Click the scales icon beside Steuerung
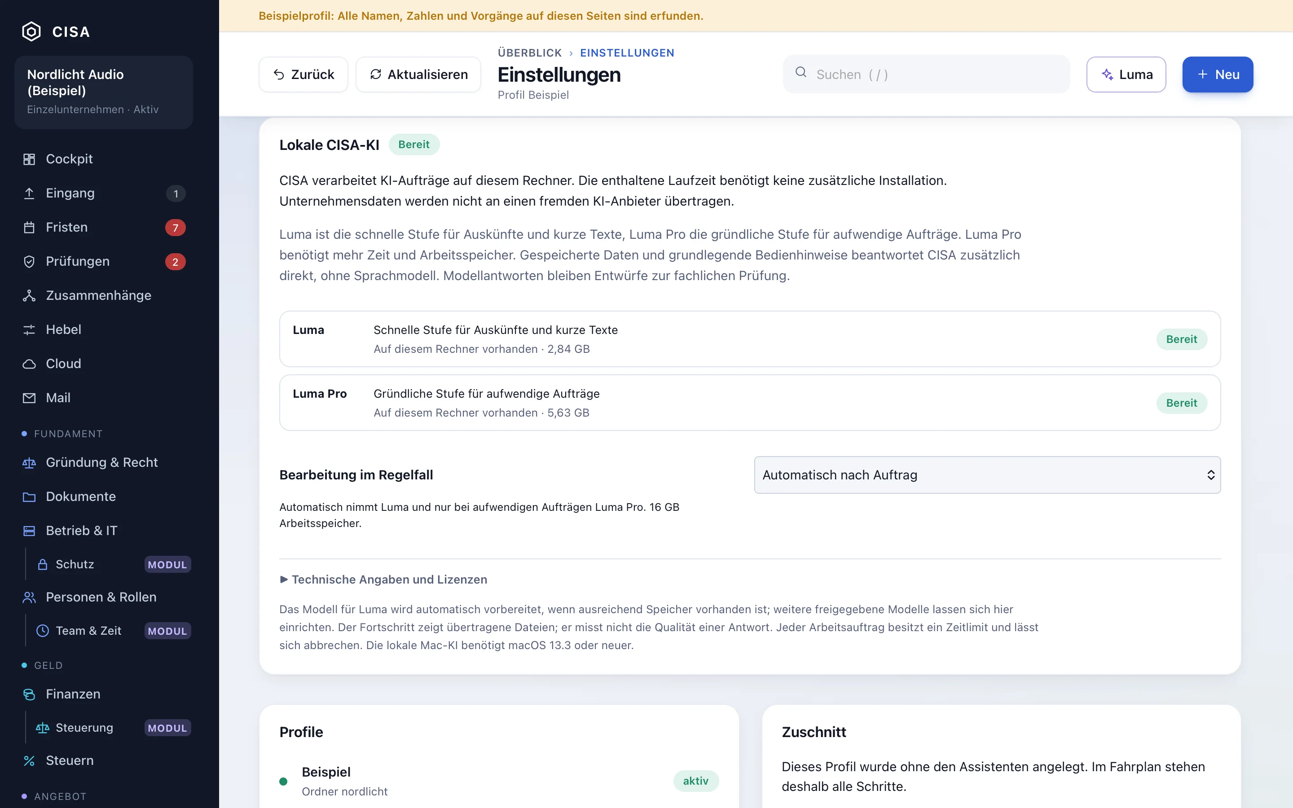 point(43,728)
